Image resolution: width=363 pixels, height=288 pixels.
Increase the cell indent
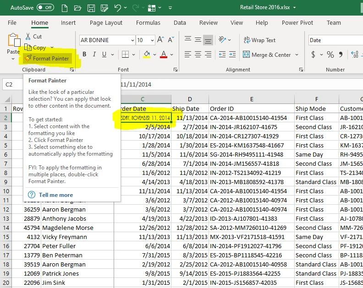tap(232, 54)
